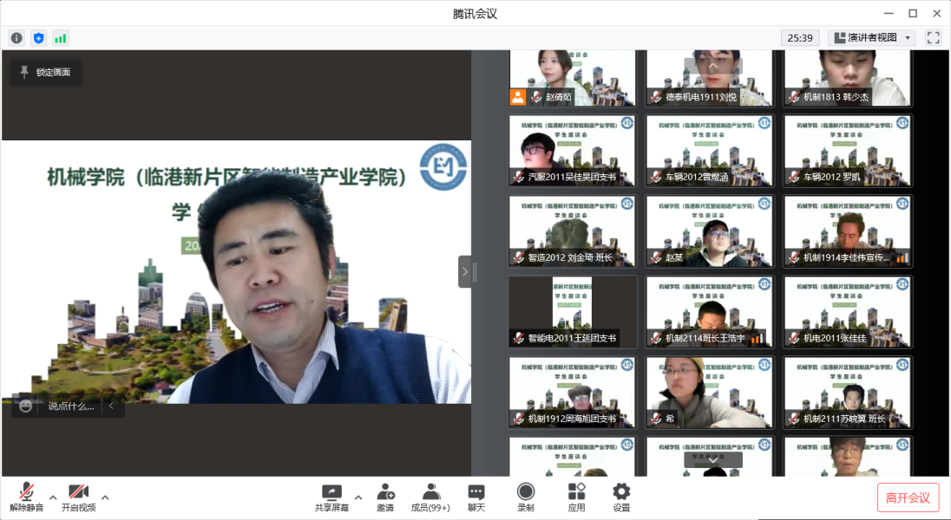951x520 pixels.
Task: Enter full screen mode
Action: (934, 38)
